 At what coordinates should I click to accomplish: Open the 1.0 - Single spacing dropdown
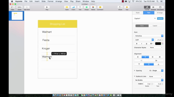coord(156,71)
